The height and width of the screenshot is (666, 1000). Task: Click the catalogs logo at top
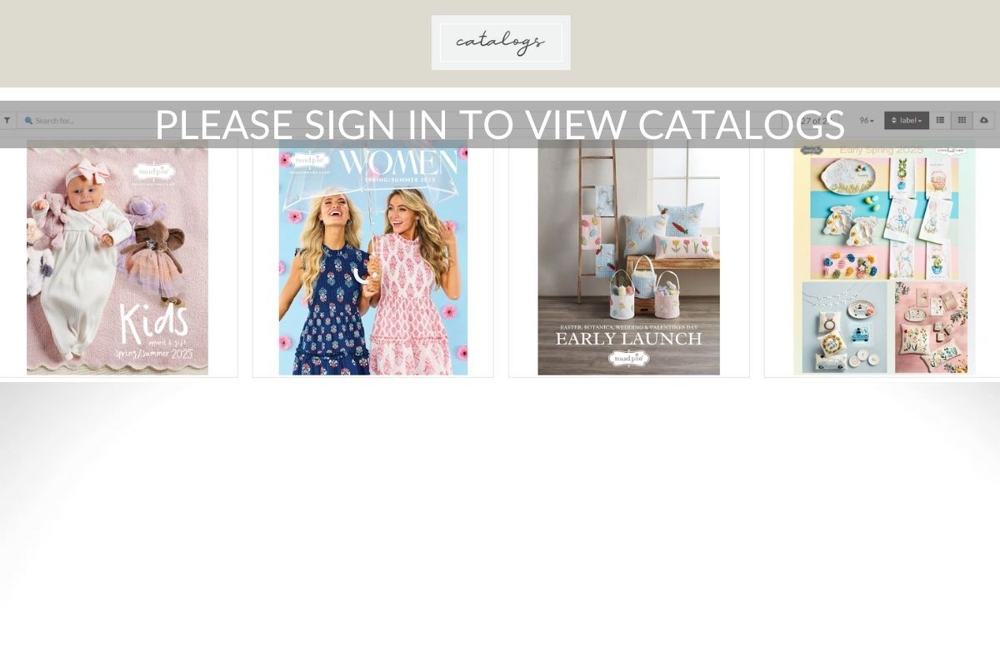point(501,42)
